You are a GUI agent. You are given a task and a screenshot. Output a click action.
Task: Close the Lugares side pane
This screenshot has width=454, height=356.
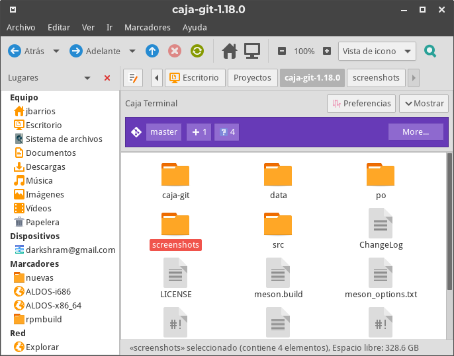click(x=107, y=78)
